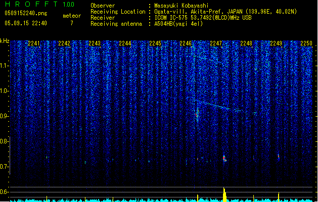Select the filename 0509152240.png
Screen dimensions: 318x202
coord(26,13)
